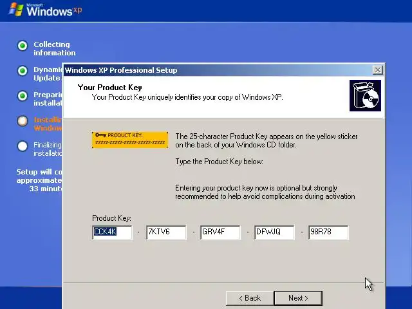The width and height of the screenshot is (412, 309).
Task: Click 'Your Product Key uniquely identifies' subtitle
Action: [187, 97]
